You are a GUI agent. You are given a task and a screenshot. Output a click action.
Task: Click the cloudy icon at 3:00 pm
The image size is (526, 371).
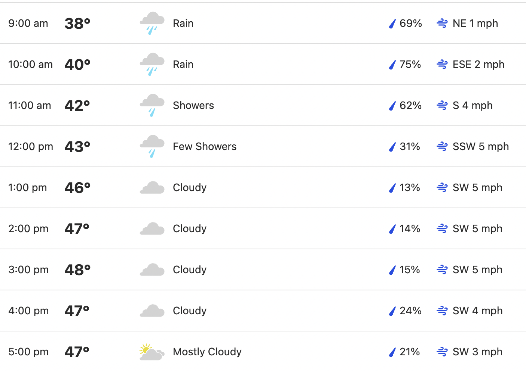(152, 269)
